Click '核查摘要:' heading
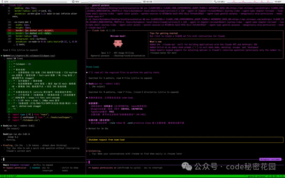 point(94,103)
